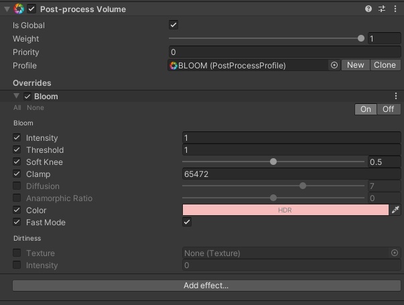Click the Bloom override options menu
Image resolution: width=404 pixels, height=305 pixels.
[396, 97]
